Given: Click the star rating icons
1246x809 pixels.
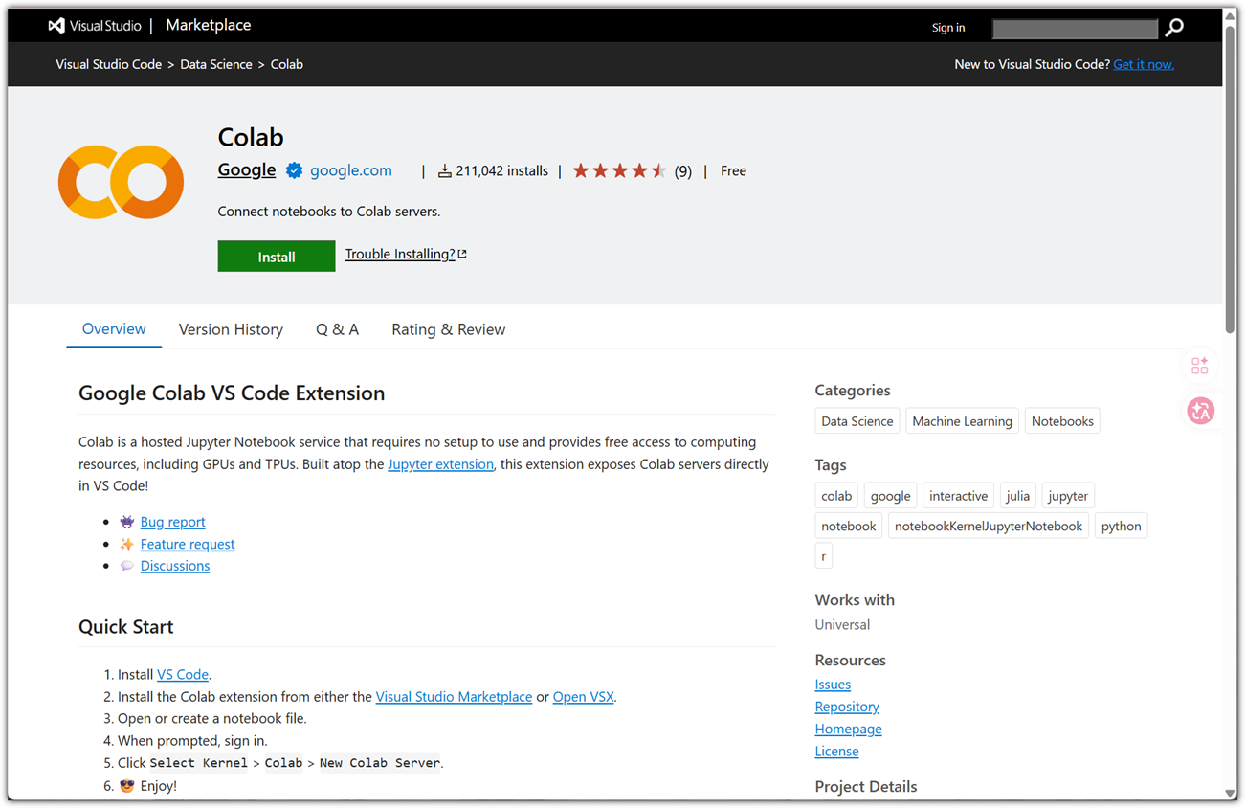Looking at the screenshot, I should coord(619,171).
